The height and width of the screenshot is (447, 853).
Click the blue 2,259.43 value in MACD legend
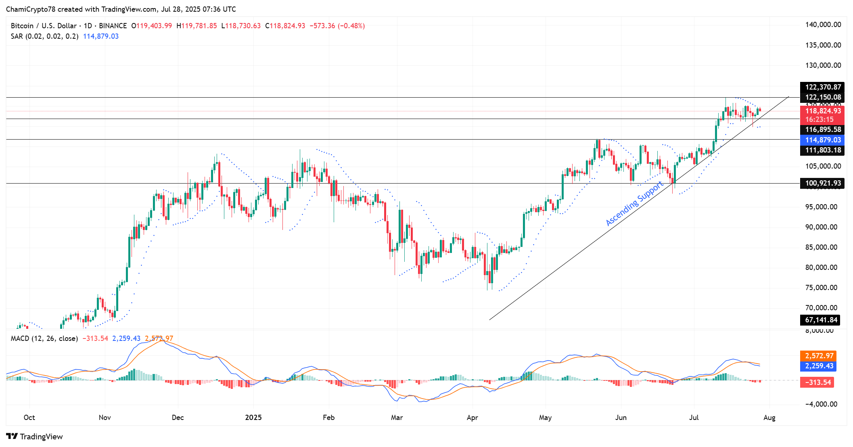click(126, 338)
